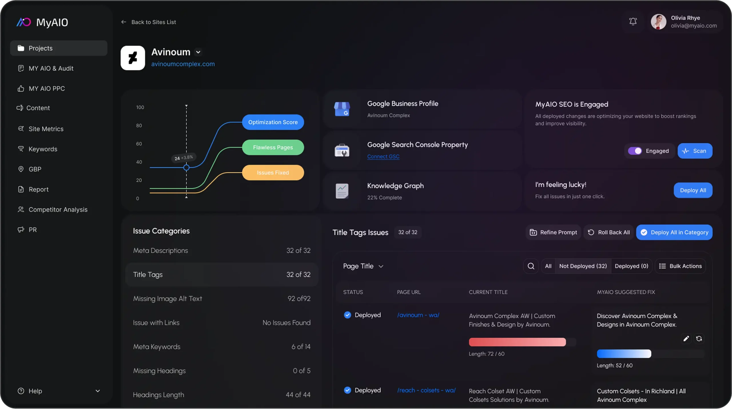The image size is (732, 409).
Task: Toggle Deployed status for /reach - colsets - wa/
Action: point(347,390)
